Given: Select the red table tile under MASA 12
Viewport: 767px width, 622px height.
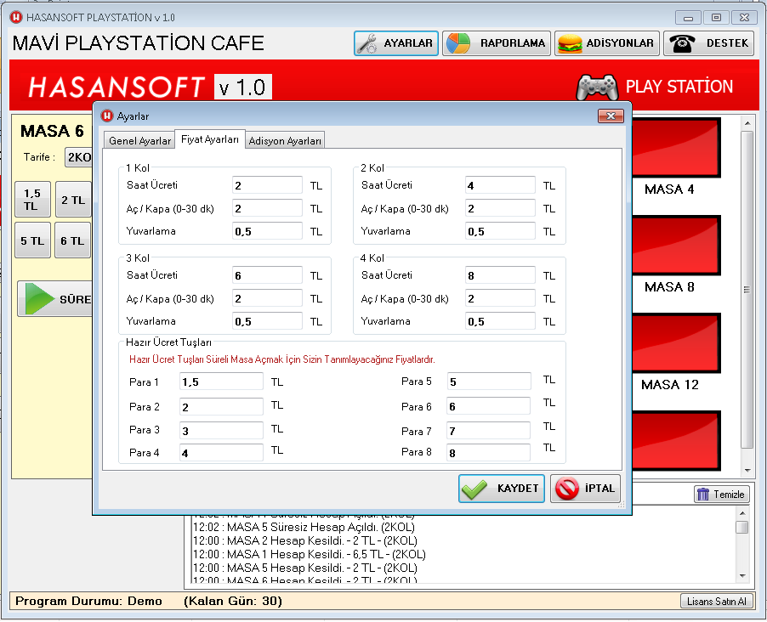Looking at the screenshot, I should coord(676,441).
